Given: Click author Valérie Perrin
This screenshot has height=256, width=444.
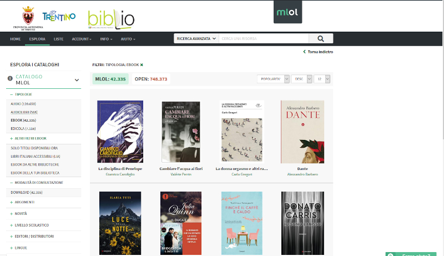Looking at the screenshot, I should tap(181, 174).
